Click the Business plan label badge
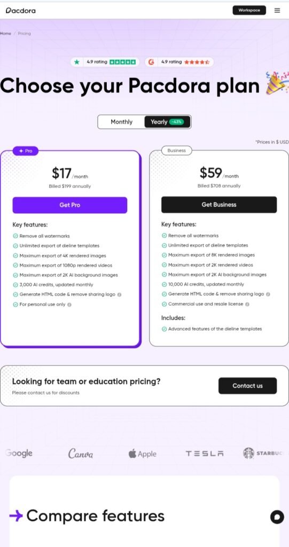289x547 pixels. pyautogui.click(x=177, y=150)
